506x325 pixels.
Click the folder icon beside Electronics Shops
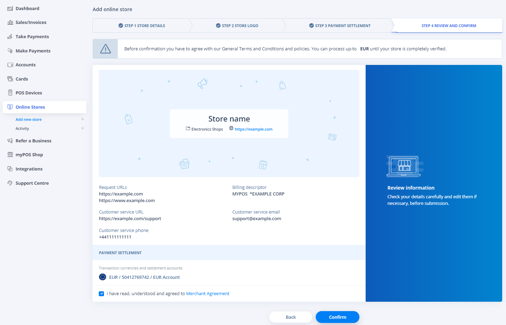(x=188, y=128)
